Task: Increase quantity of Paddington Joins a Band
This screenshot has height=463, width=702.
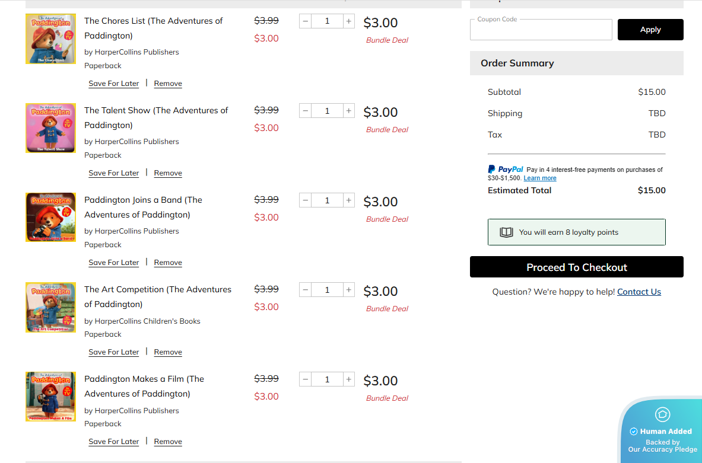Action: [x=349, y=200]
